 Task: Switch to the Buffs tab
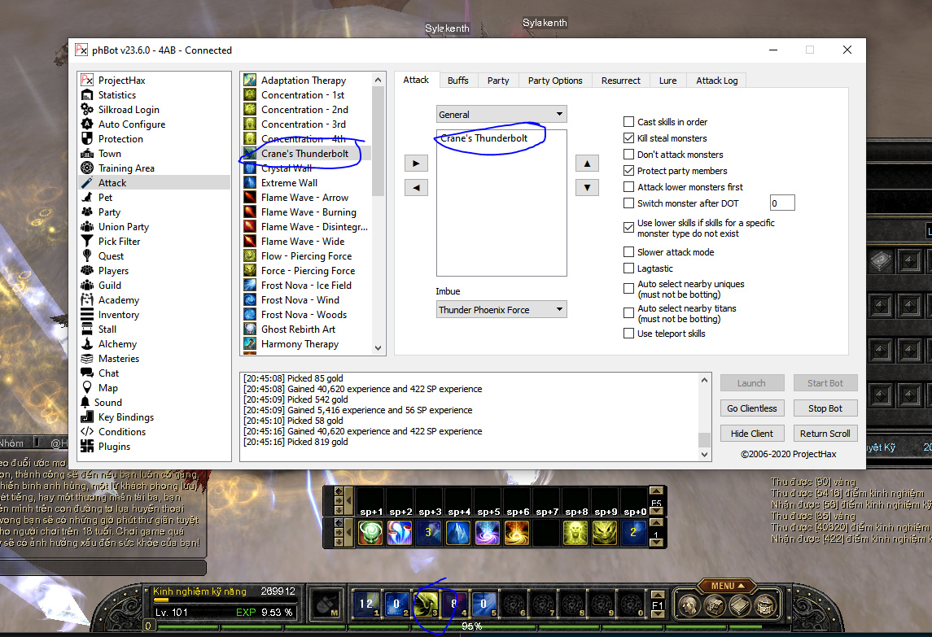(458, 81)
